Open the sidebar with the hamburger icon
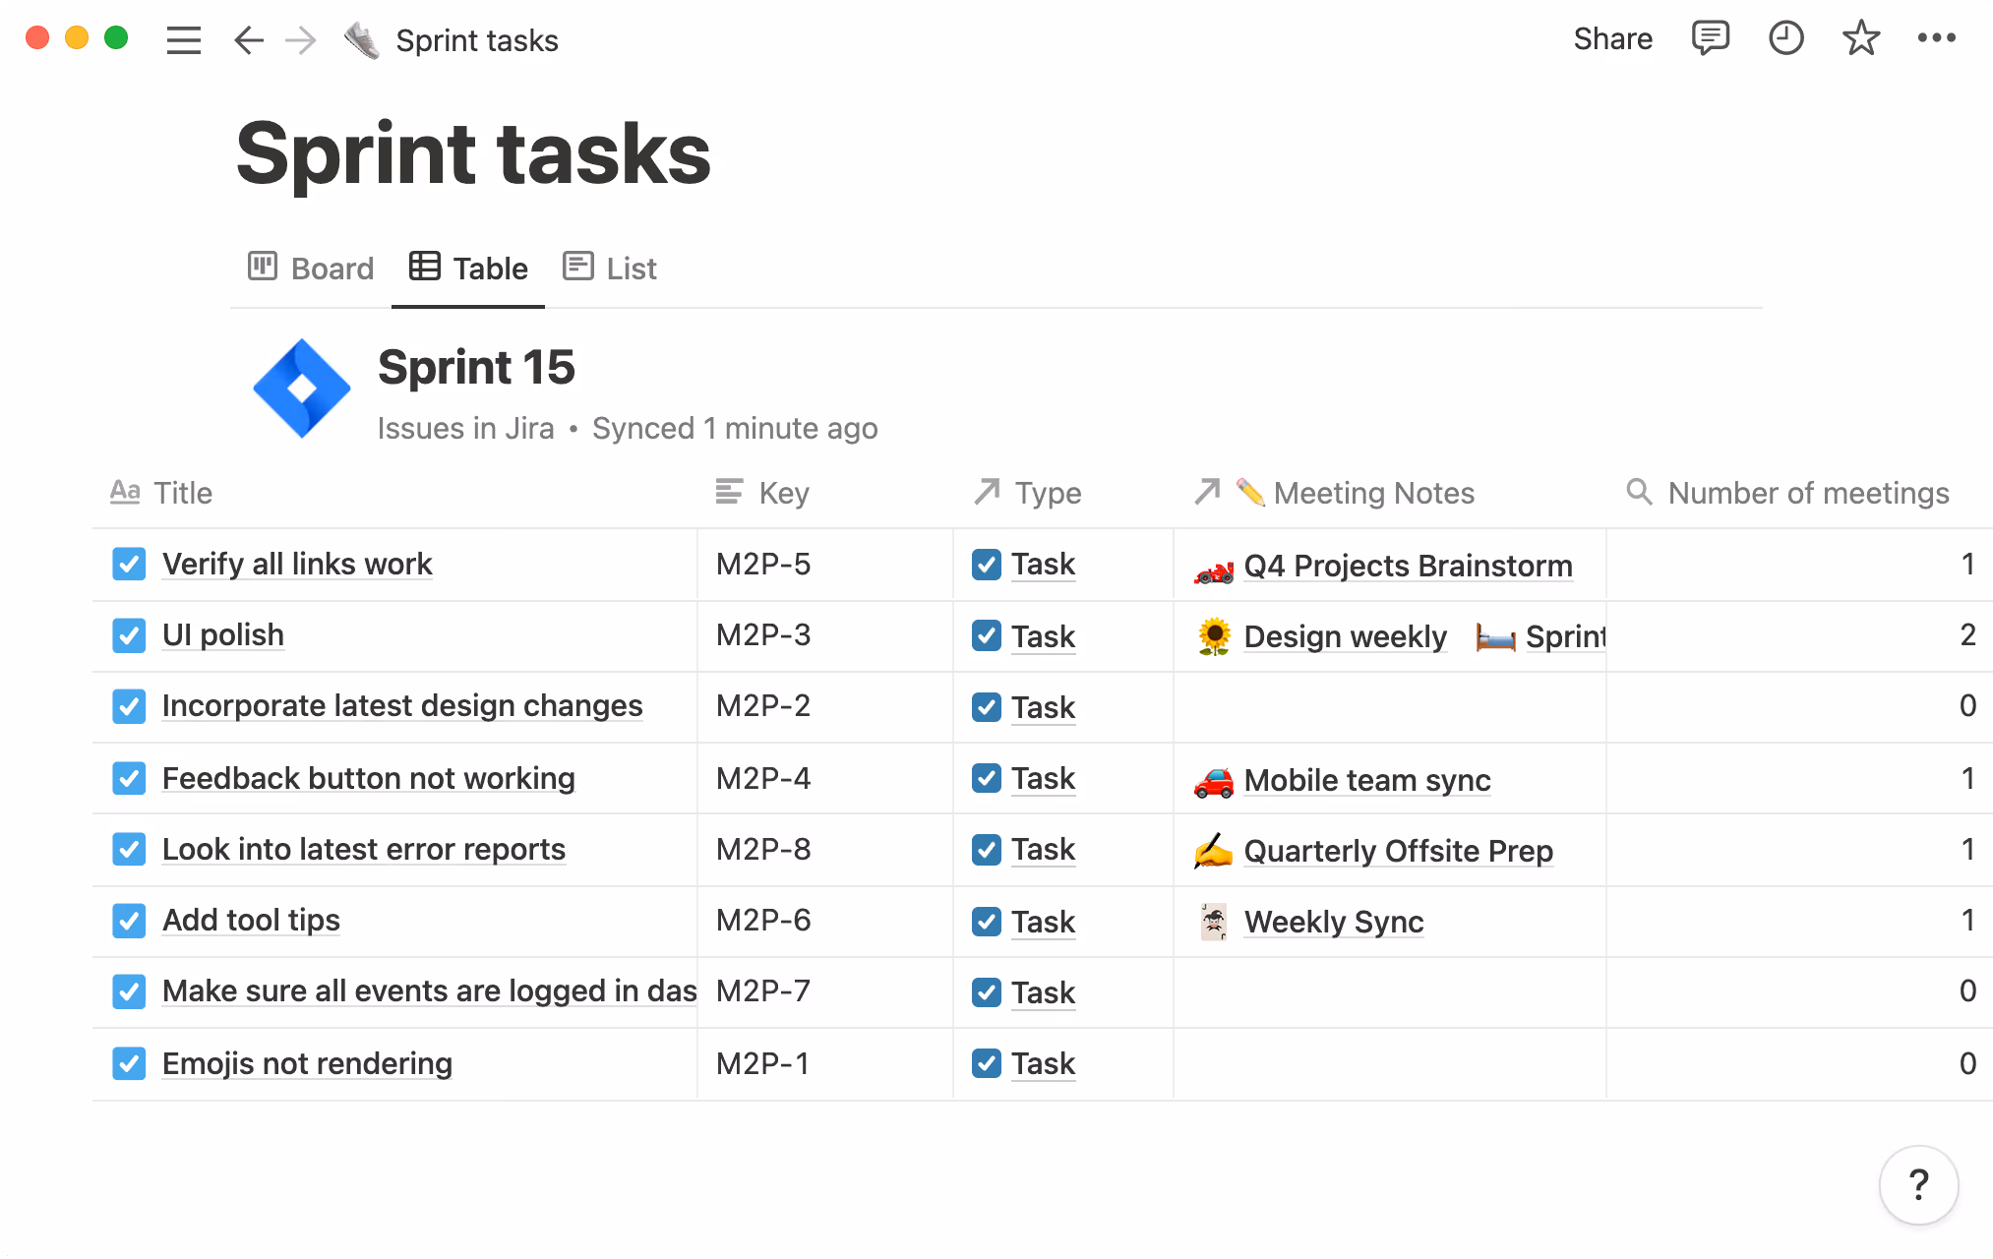This screenshot has width=1993, height=1259. (183, 39)
